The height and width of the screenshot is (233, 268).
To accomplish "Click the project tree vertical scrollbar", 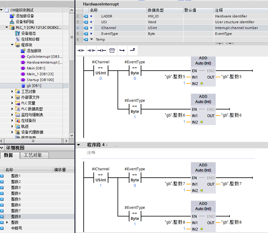I will click(x=72, y=37).
